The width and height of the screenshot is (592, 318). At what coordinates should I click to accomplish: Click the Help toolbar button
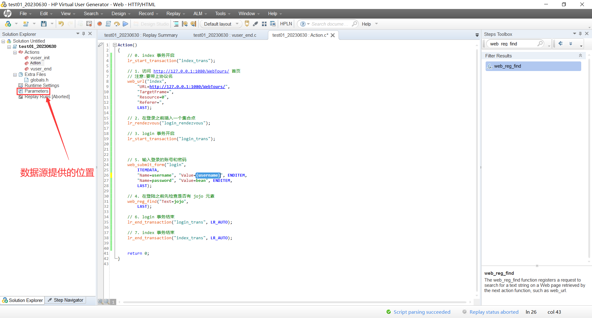tap(366, 24)
